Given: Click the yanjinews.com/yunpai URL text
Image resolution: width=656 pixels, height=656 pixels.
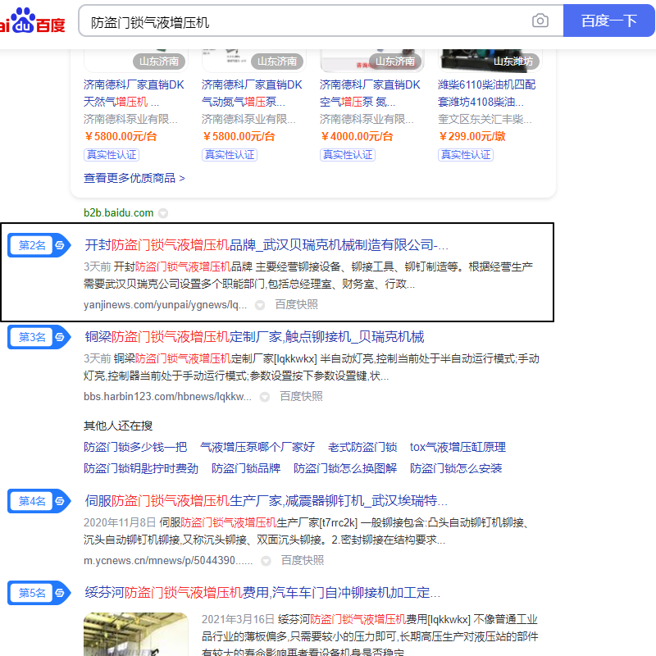Looking at the screenshot, I should [x=166, y=305].
